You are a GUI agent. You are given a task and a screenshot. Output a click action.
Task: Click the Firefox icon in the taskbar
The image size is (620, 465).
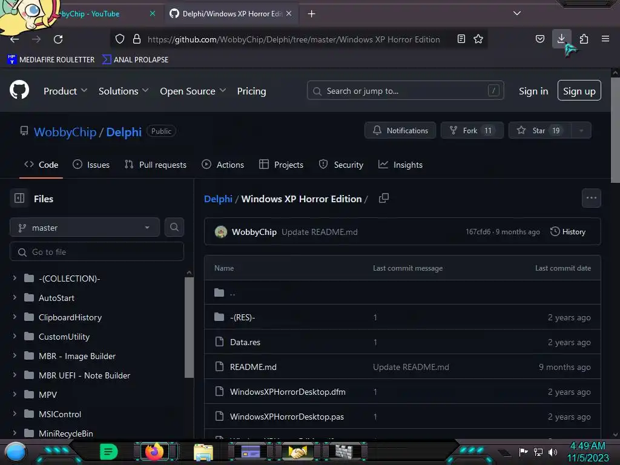tap(154, 452)
